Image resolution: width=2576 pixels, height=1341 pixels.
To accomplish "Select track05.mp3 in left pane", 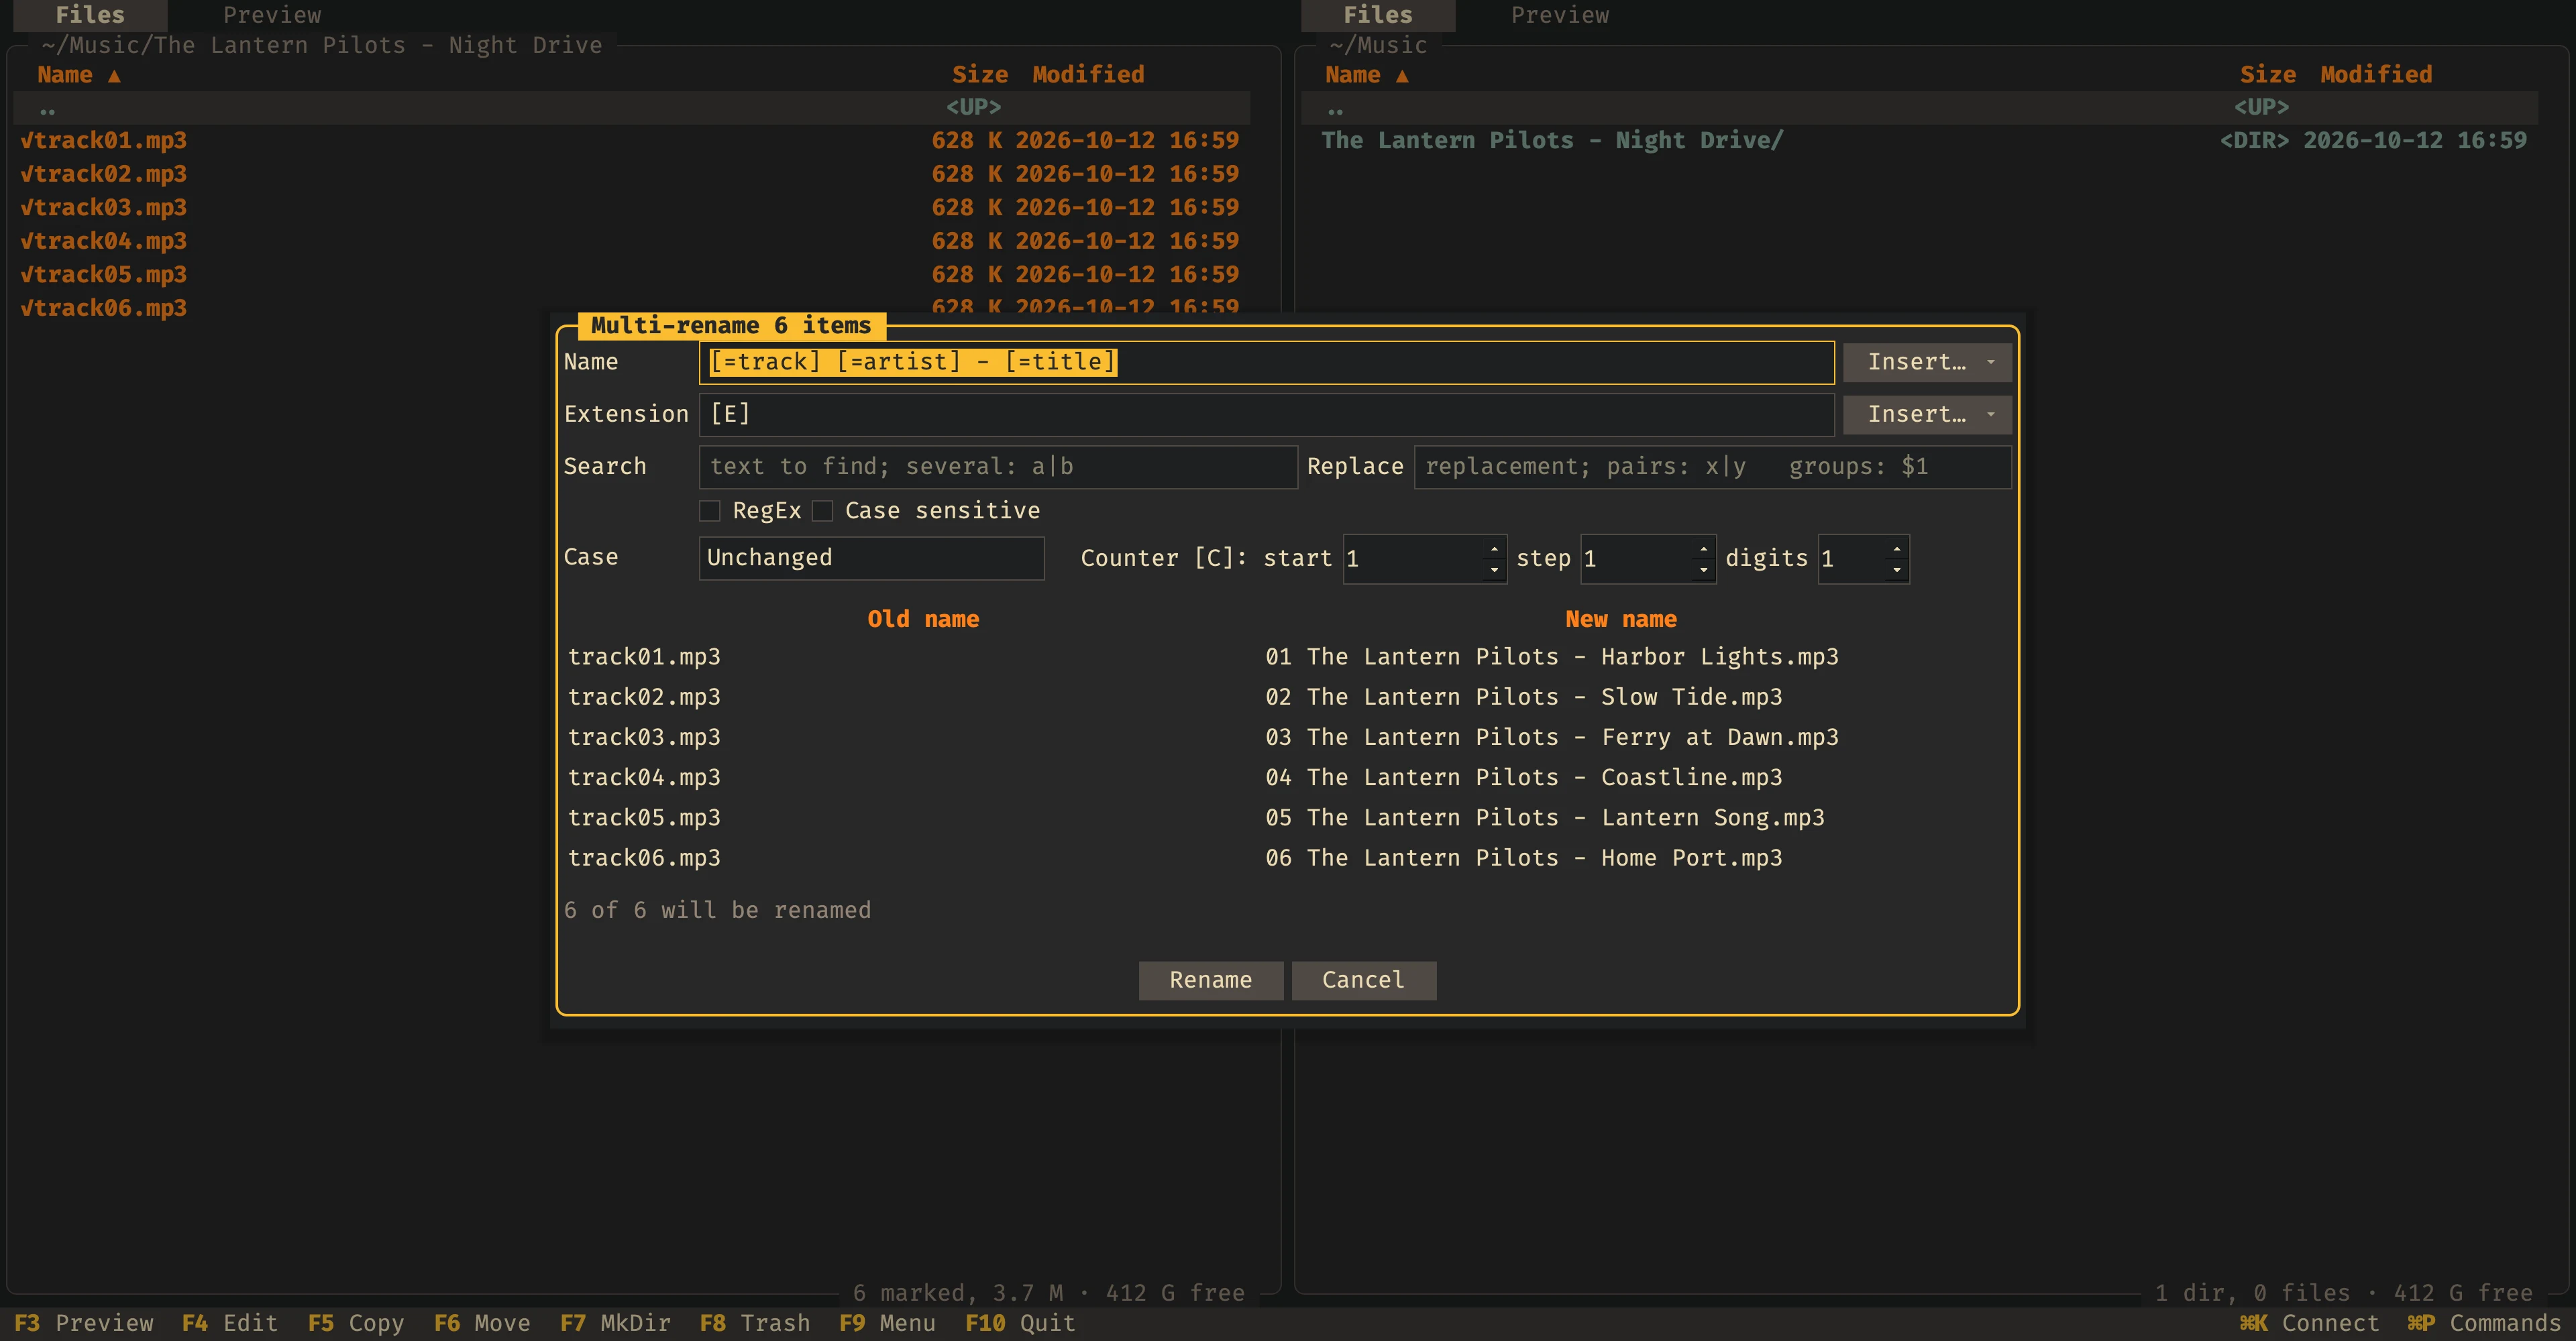I will 632,275.
